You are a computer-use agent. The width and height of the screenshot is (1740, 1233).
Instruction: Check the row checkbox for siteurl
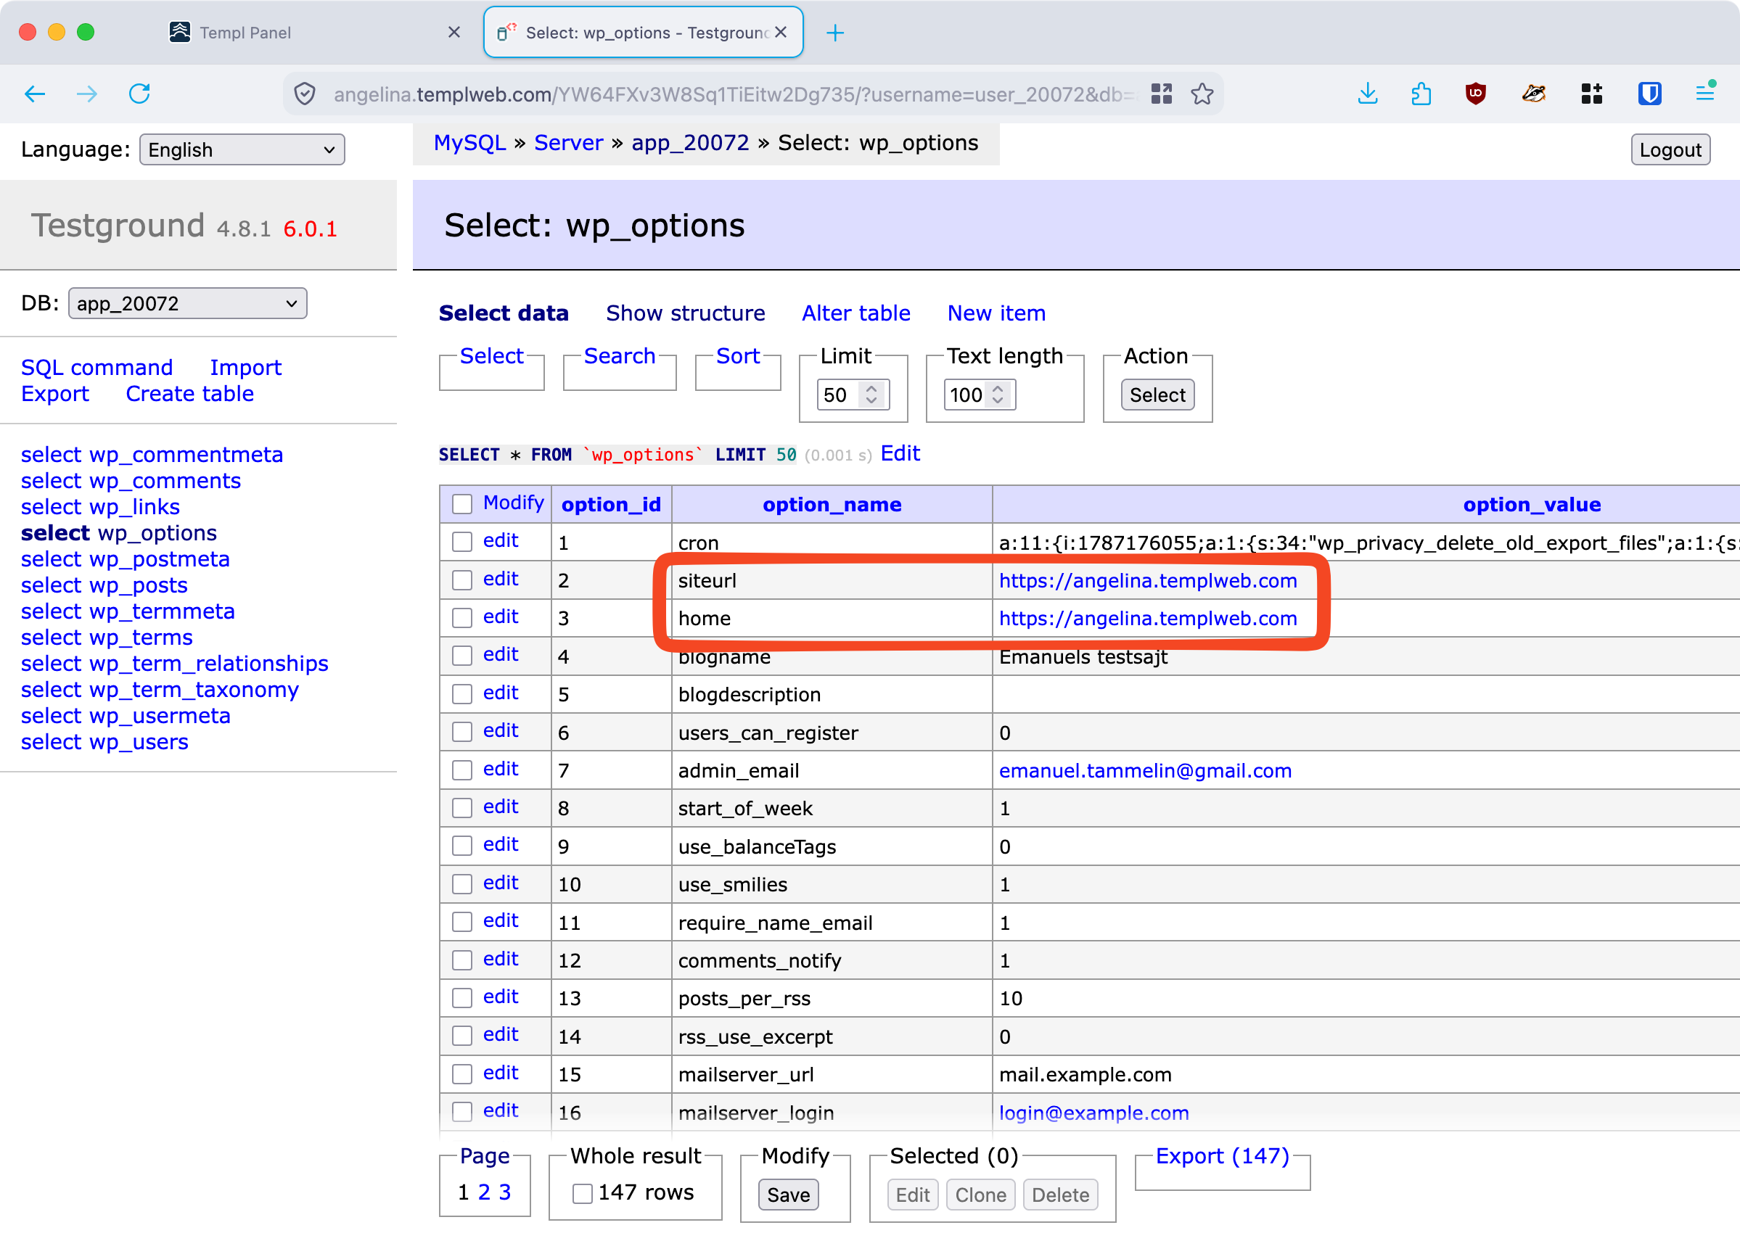pyautogui.click(x=461, y=580)
